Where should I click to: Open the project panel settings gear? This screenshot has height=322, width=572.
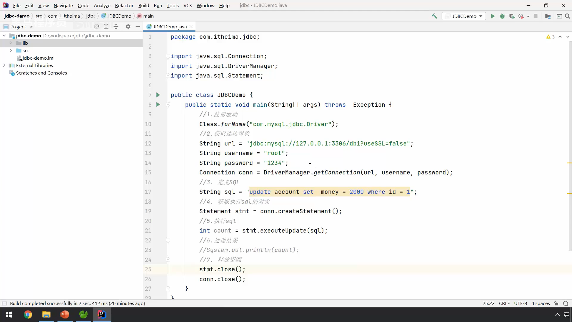[x=128, y=27]
